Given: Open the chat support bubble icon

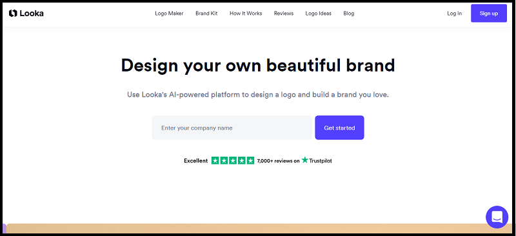Looking at the screenshot, I should 497,217.
